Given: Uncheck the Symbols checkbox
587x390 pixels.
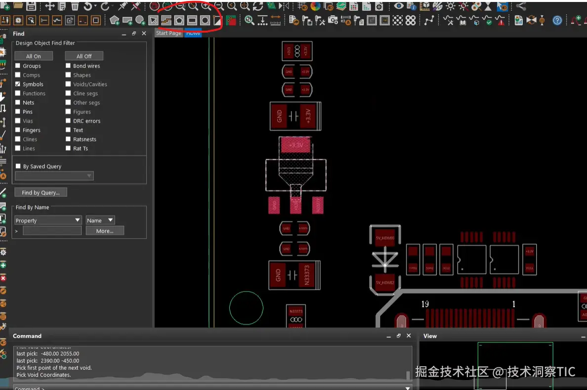Looking at the screenshot, I should pyautogui.click(x=18, y=84).
